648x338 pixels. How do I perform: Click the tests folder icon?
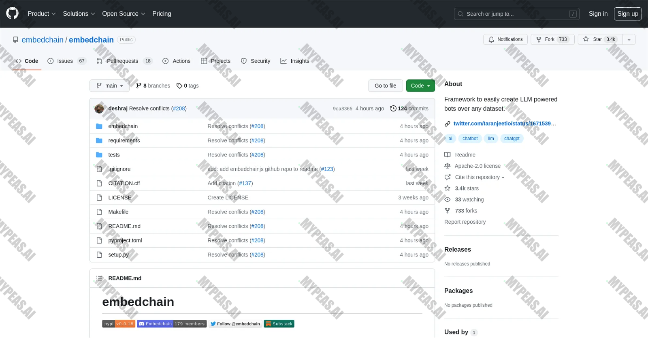99,155
